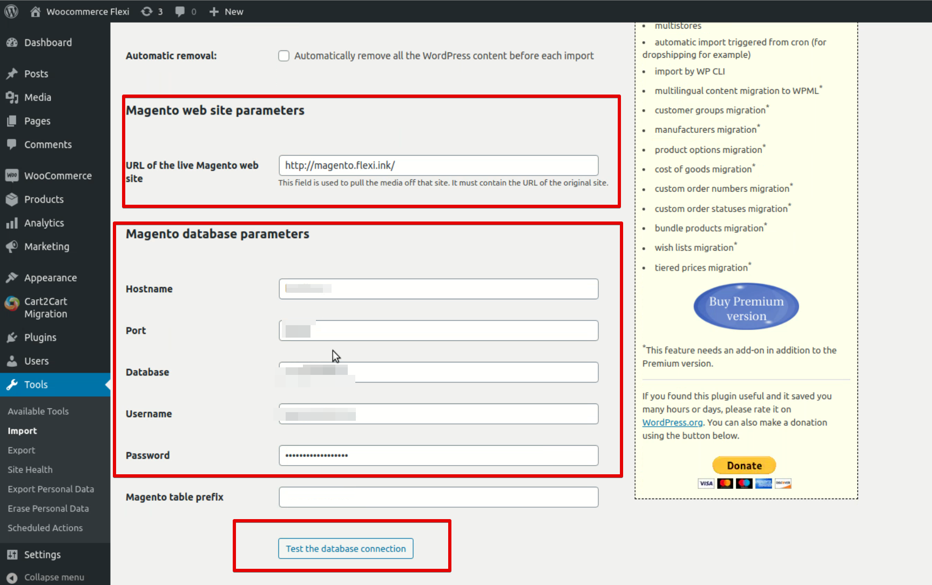Select the Import submenu item

[x=22, y=431]
